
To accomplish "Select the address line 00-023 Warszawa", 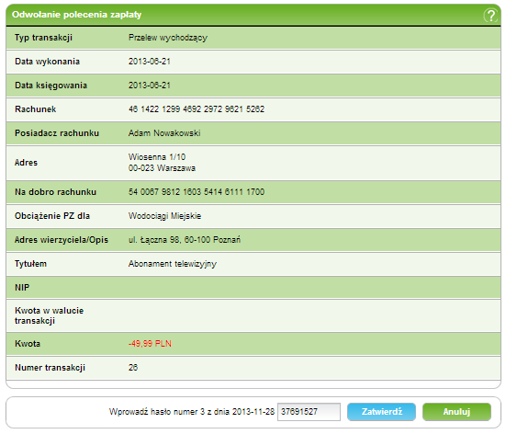I will pos(162,168).
